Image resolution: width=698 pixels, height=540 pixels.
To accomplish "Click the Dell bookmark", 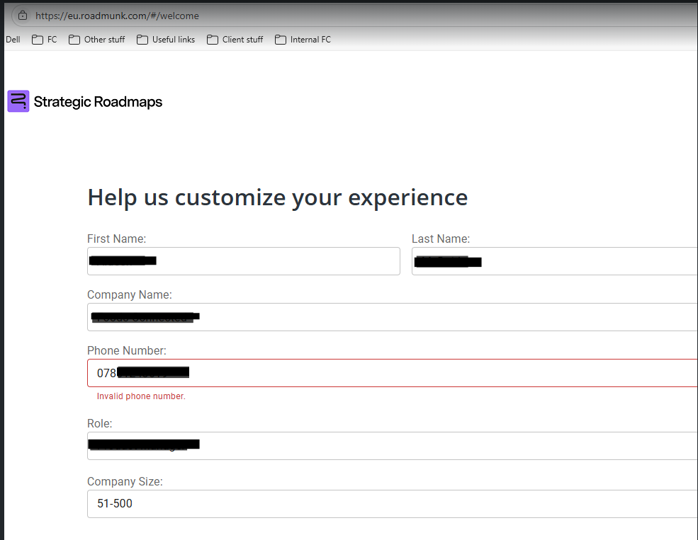I will [13, 40].
